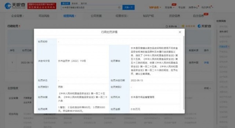Open the red promotional banner beside the logo
235x128 pixels.
tap(42, 6)
